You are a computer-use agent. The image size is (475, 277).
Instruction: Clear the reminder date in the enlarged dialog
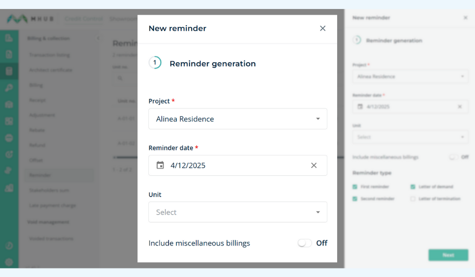click(x=314, y=165)
